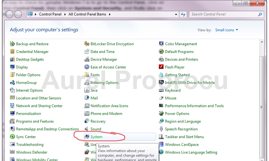
Task: Open the Color Management icon
Action: [x=161, y=44]
